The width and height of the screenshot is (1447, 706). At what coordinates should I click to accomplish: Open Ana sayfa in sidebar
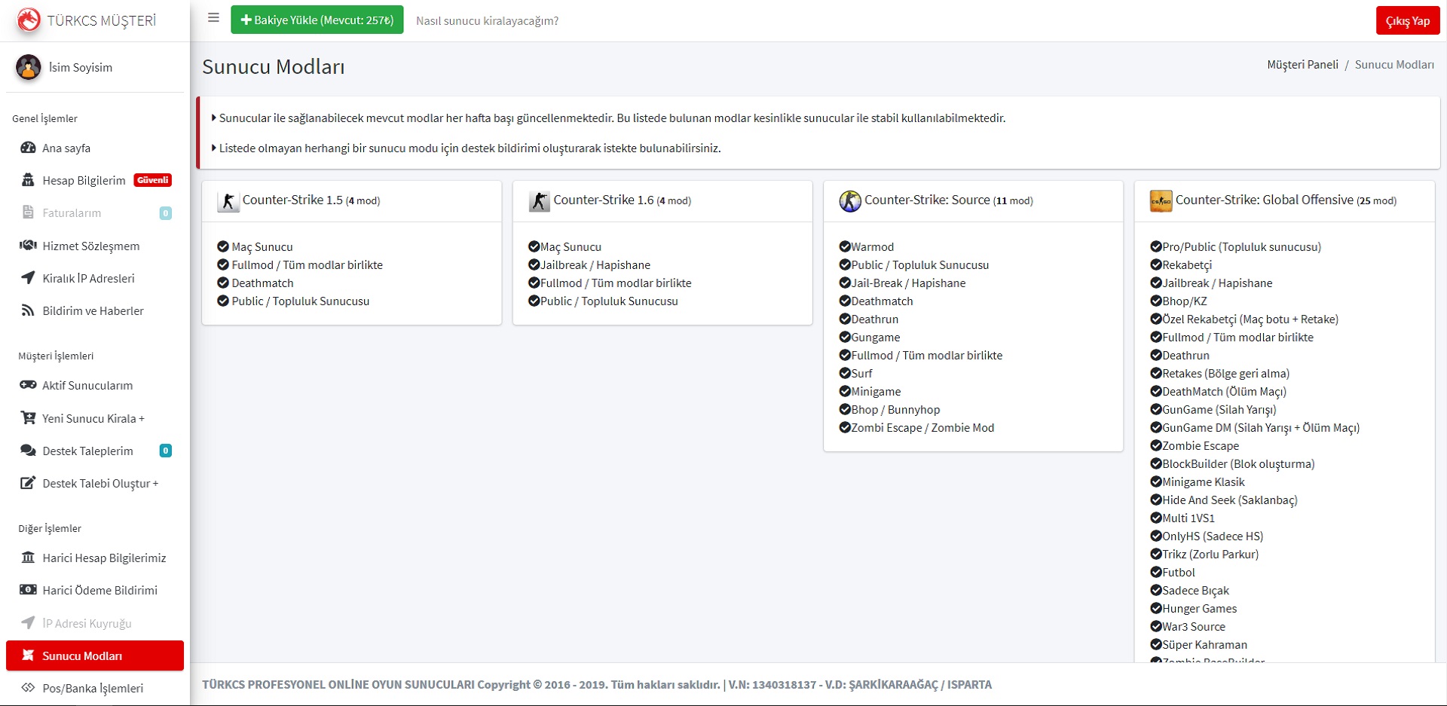pos(66,148)
